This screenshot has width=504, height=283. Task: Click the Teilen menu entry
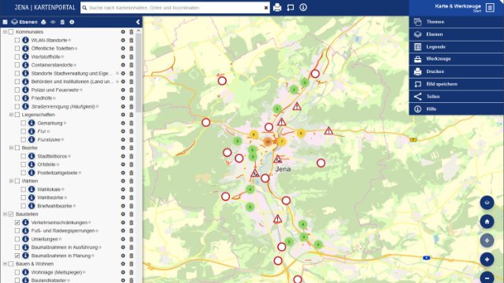456,97
